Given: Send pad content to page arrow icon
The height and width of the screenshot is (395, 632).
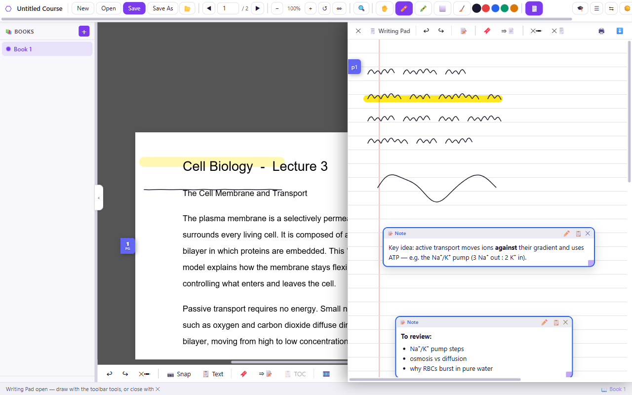Looking at the screenshot, I should (508, 31).
